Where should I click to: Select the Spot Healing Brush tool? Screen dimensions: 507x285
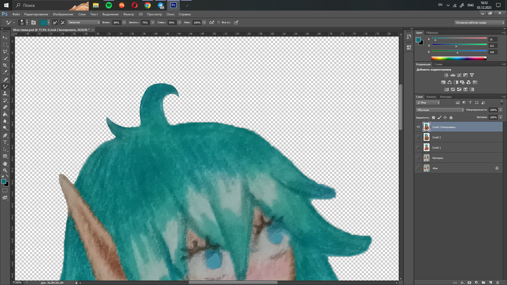[5, 79]
